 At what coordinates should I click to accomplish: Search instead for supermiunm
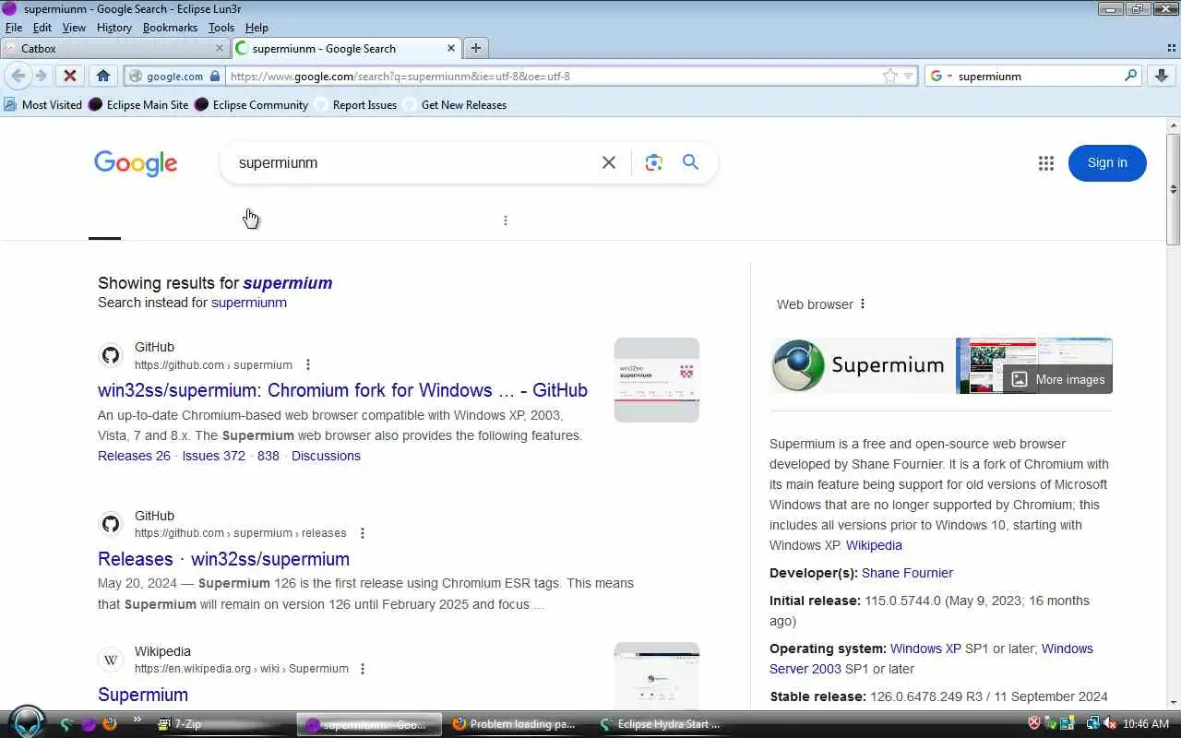coord(249,303)
